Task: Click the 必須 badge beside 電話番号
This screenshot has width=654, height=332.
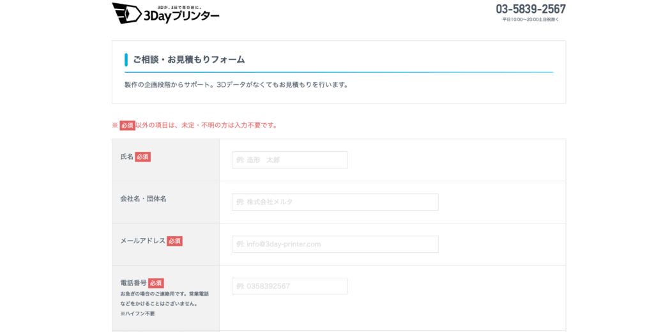Action: click(156, 283)
